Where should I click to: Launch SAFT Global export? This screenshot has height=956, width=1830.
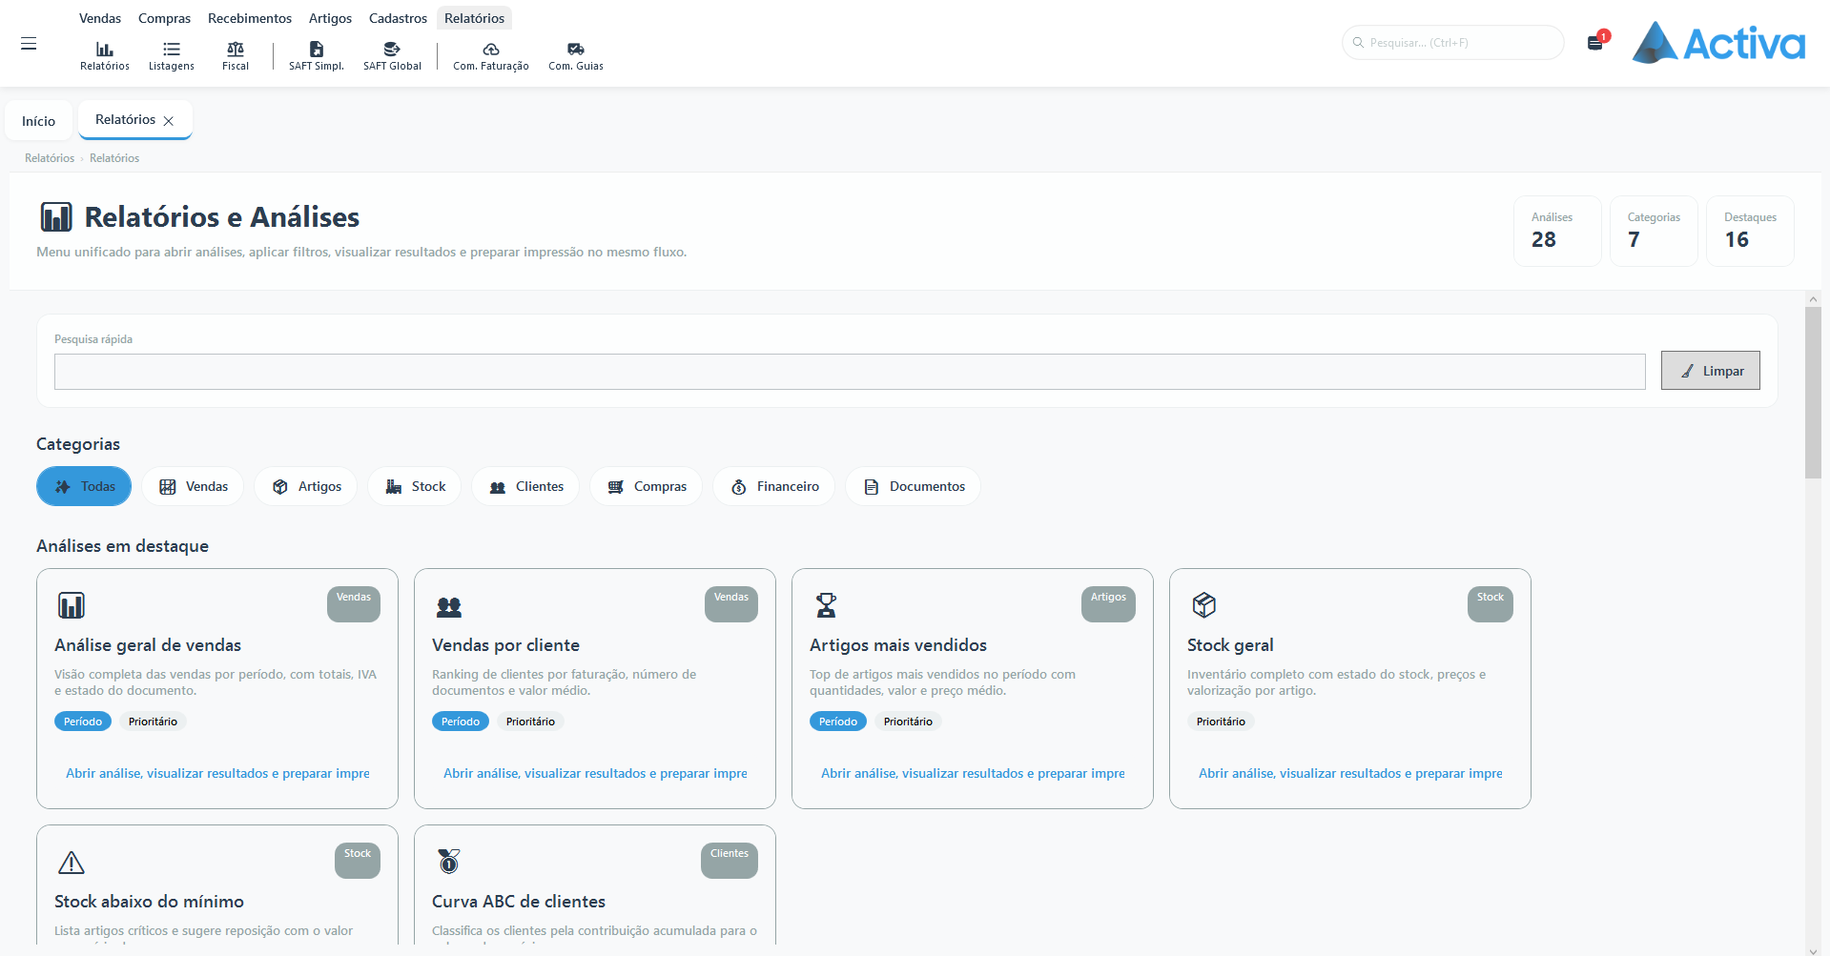coord(392,55)
